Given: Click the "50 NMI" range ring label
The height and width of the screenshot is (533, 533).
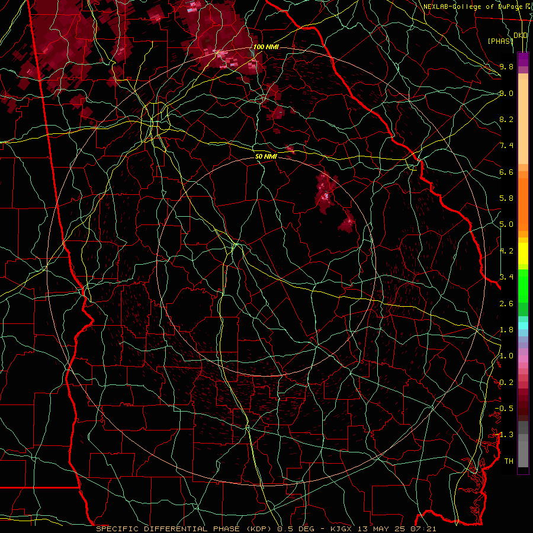Looking at the screenshot, I should pyautogui.click(x=266, y=156).
